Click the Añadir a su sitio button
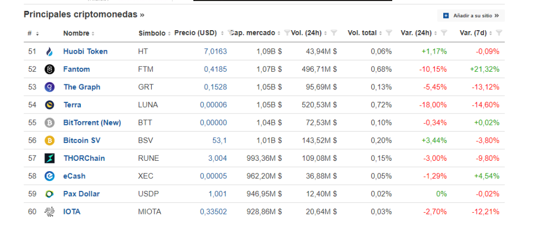The image size is (534, 231). point(471,16)
